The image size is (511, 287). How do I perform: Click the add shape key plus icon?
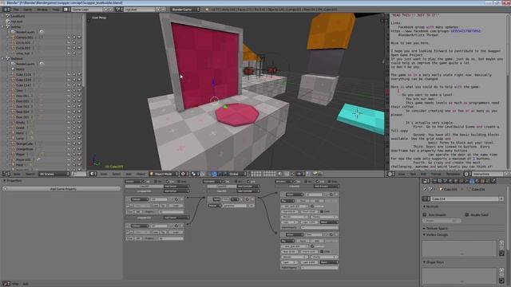click(501, 270)
